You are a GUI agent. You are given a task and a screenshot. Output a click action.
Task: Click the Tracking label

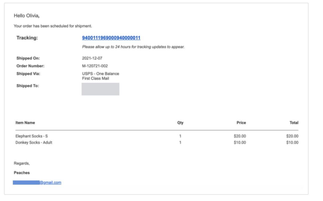[27, 38]
